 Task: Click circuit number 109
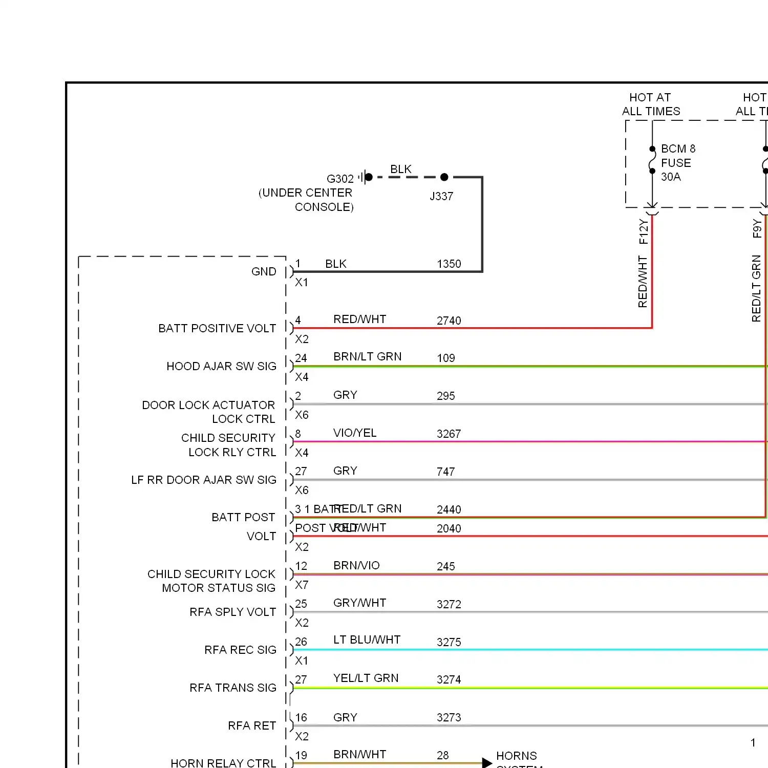(446, 358)
